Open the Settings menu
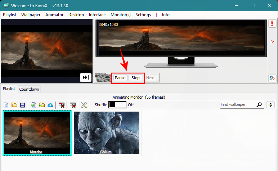Image resolution: width=278 pixels, height=171 pixels. pos(143,15)
